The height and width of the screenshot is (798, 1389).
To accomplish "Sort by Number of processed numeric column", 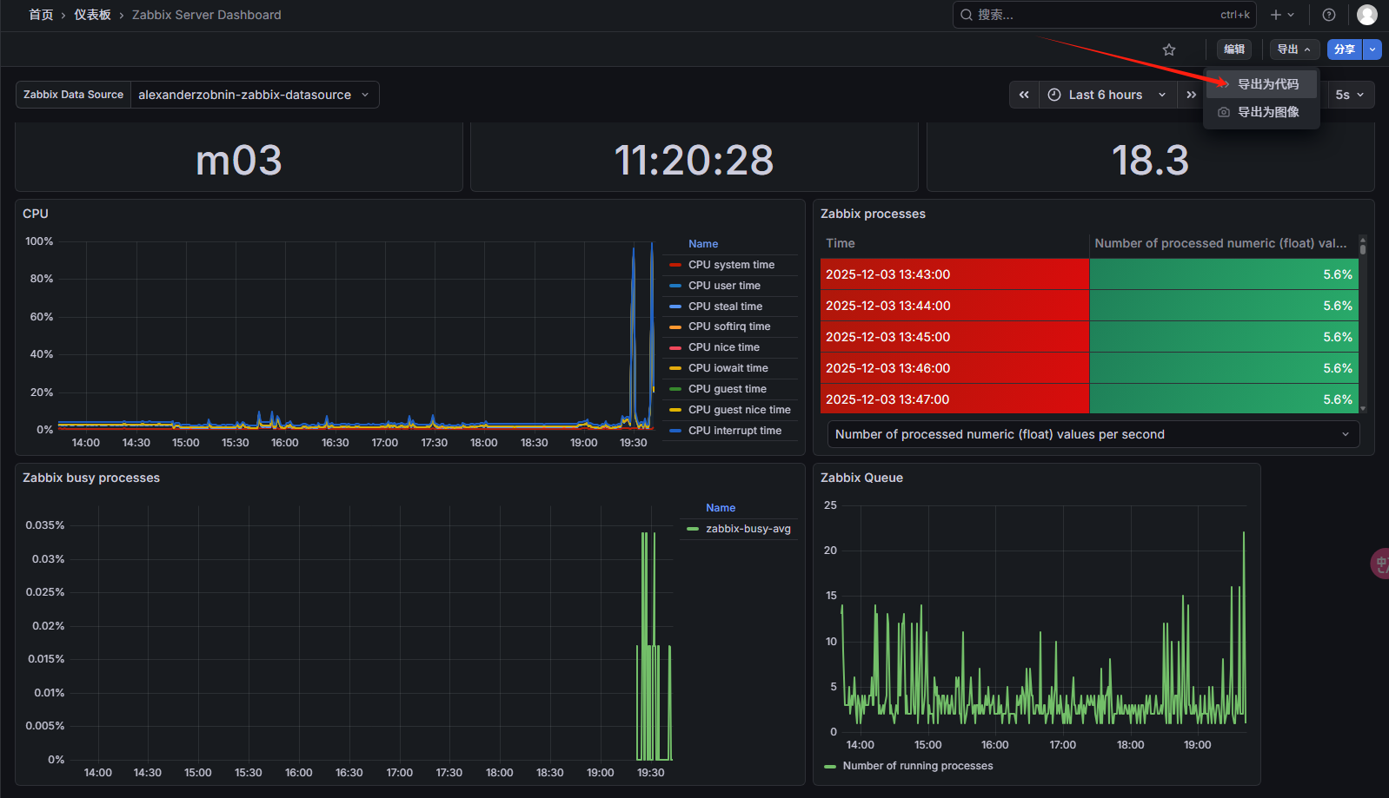I will point(1220,243).
